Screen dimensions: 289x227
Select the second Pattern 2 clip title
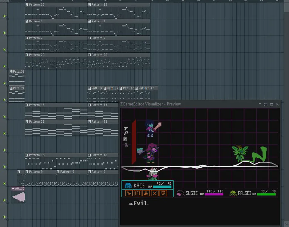99,38
